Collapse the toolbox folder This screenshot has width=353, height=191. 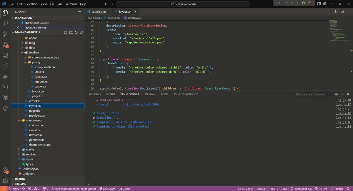(x=22, y=52)
